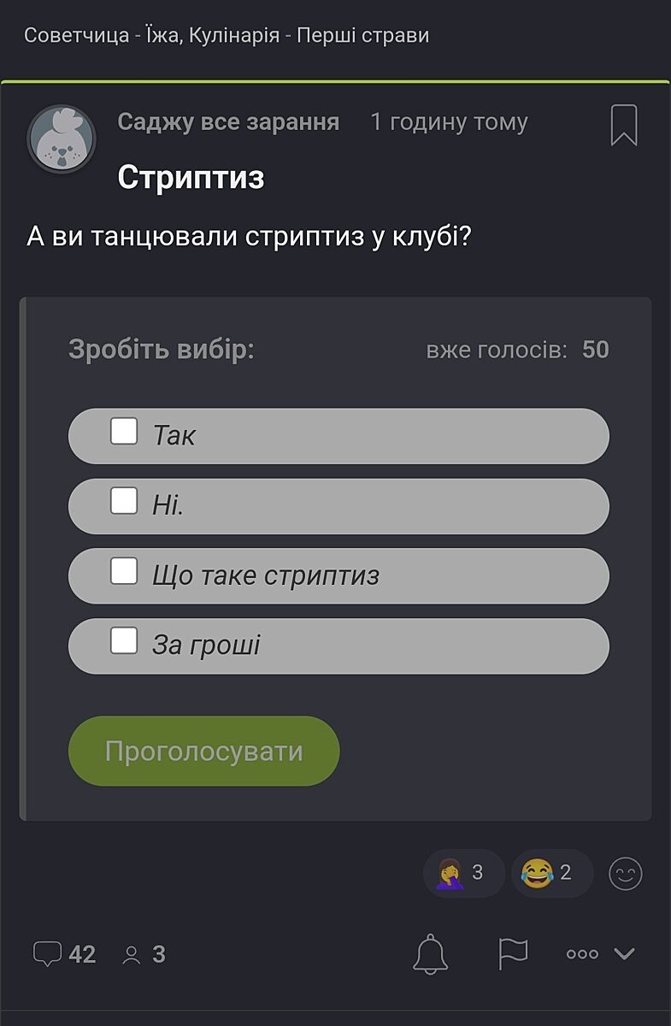Select the "За гроші" checkbox

pos(124,640)
